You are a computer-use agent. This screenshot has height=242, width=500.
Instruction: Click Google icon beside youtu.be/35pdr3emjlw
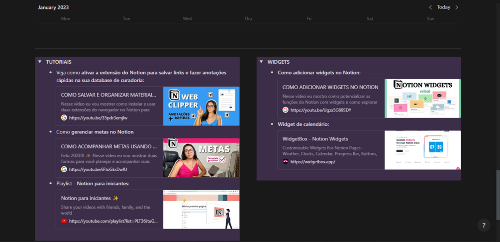click(x=64, y=118)
